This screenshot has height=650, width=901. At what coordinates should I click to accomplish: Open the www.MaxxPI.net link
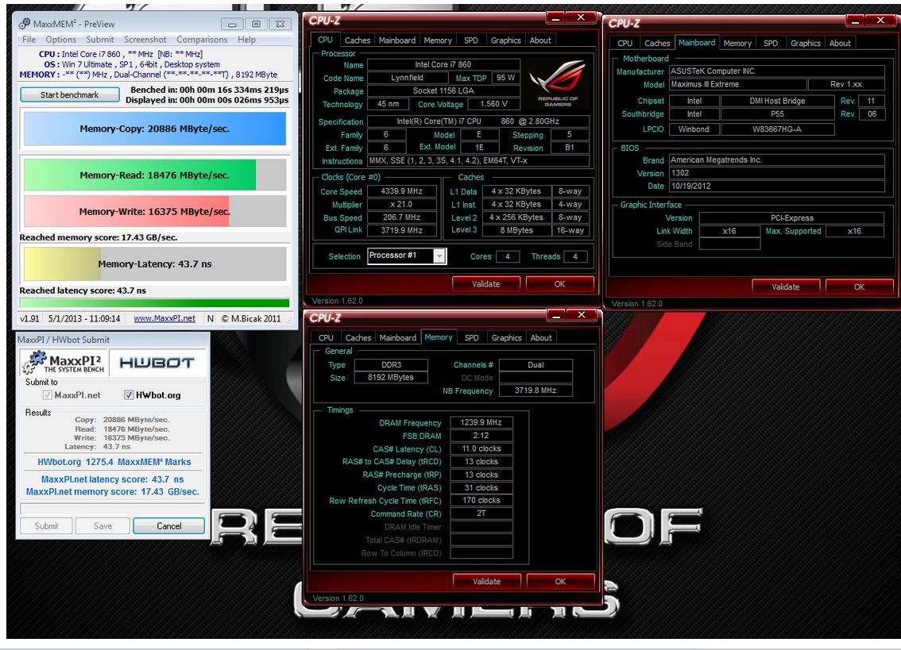164,318
